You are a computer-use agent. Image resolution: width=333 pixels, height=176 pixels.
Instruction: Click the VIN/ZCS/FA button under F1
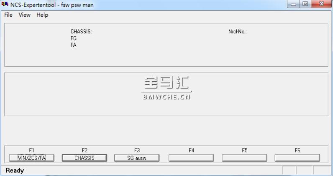(x=32, y=158)
